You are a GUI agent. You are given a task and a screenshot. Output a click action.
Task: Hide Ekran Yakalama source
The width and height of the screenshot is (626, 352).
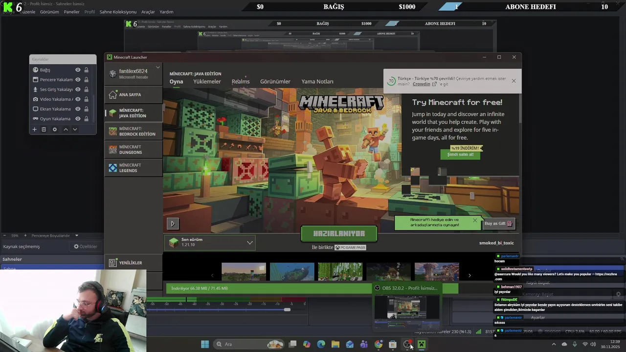click(x=78, y=109)
